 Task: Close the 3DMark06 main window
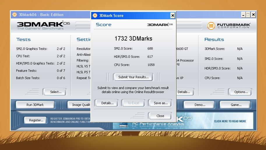(253, 15)
